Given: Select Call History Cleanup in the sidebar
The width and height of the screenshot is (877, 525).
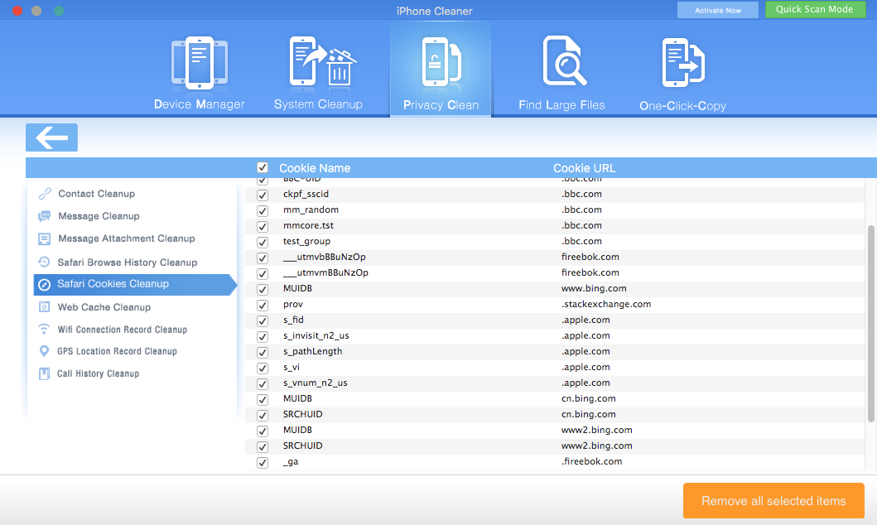Looking at the screenshot, I should point(98,373).
